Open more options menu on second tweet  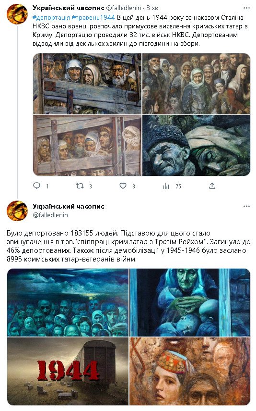tap(246, 206)
